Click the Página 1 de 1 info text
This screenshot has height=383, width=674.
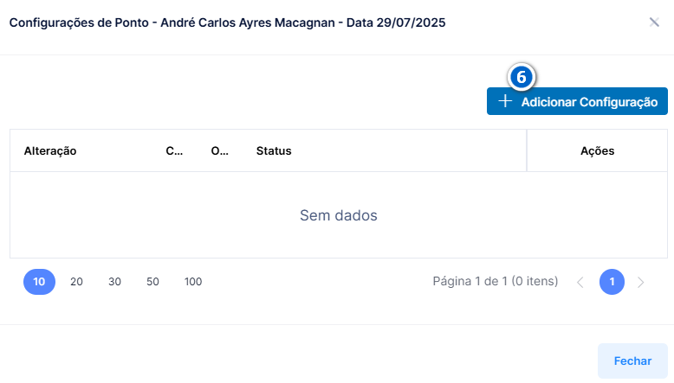click(x=496, y=281)
